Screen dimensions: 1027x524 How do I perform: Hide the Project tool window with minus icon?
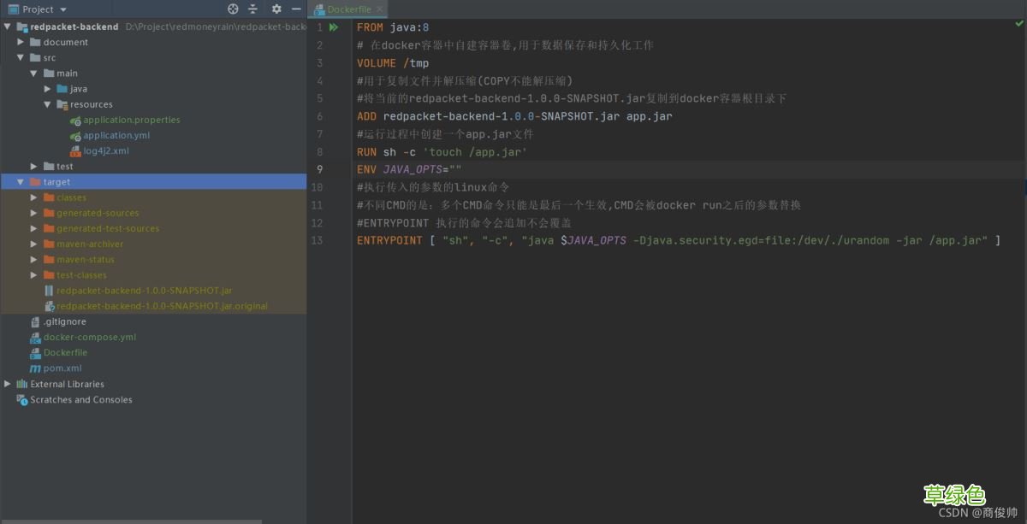(x=295, y=8)
